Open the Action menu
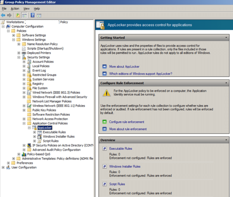The image size is (233, 197). point(15,8)
